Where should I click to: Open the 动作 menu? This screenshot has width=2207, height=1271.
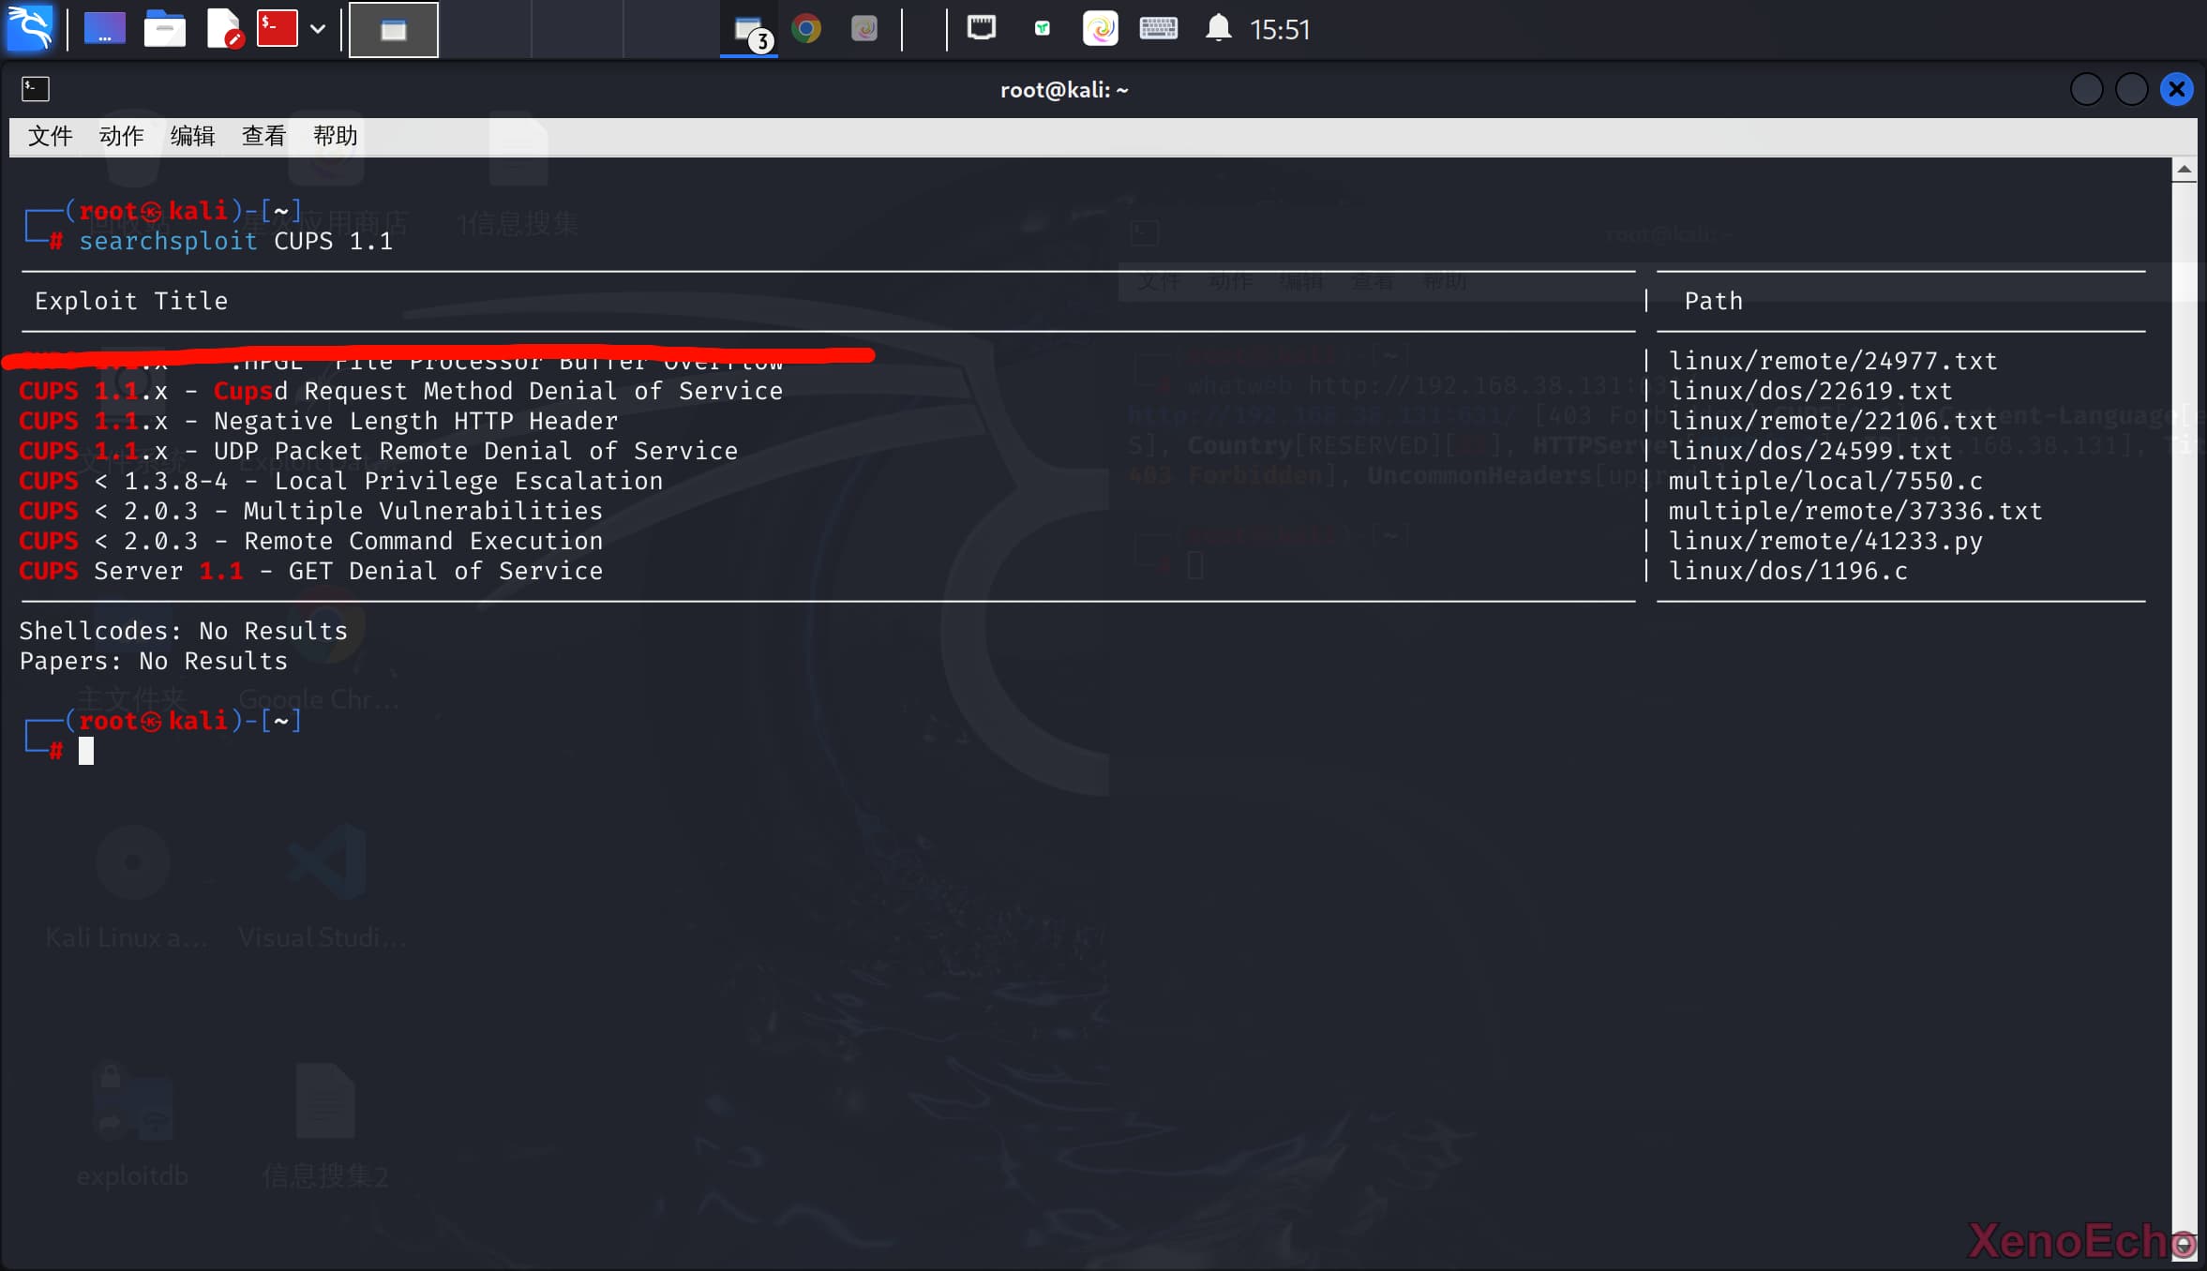[x=121, y=136]
